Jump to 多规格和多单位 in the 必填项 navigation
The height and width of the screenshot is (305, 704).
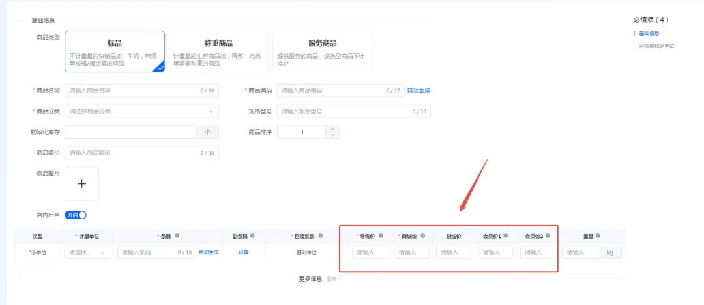click(x=657, y=46)
